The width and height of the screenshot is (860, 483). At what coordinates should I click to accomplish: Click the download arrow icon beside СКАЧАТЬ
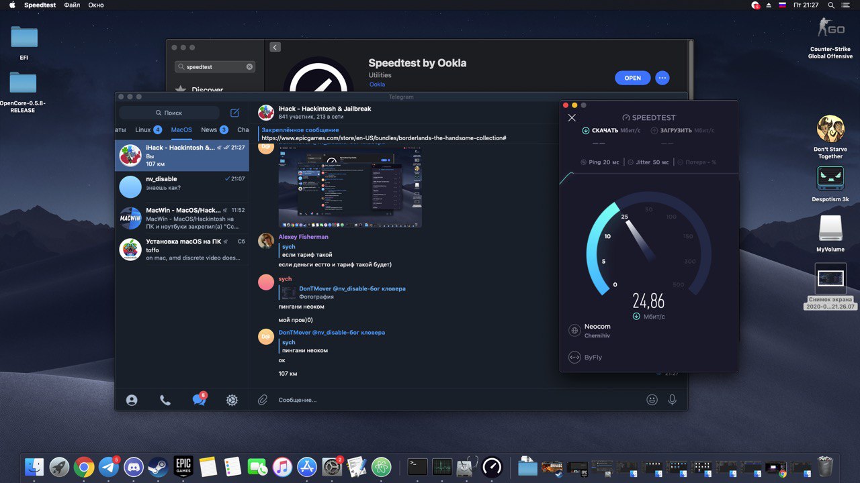[x=586, y=131]
